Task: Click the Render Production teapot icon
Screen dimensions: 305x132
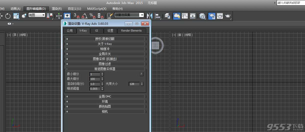Action: click(x=228, y=16)
